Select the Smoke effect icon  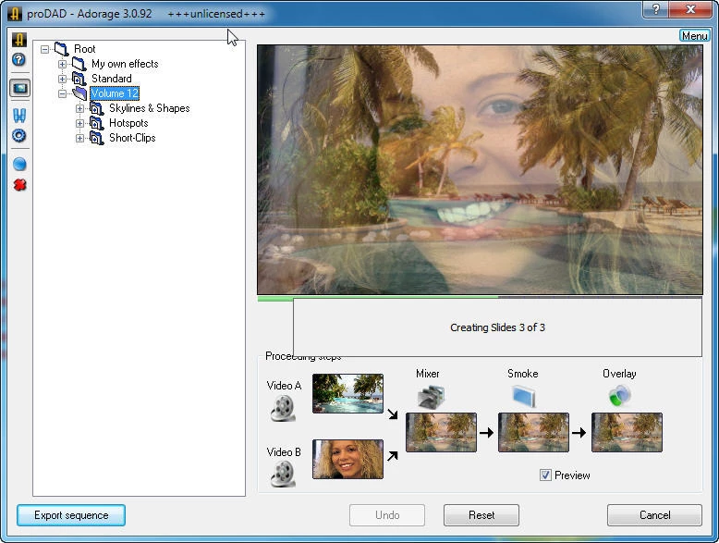[522, 397]
